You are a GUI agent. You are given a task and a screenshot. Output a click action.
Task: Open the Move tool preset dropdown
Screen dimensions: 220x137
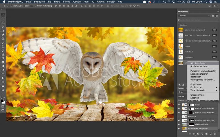(8, 6)
